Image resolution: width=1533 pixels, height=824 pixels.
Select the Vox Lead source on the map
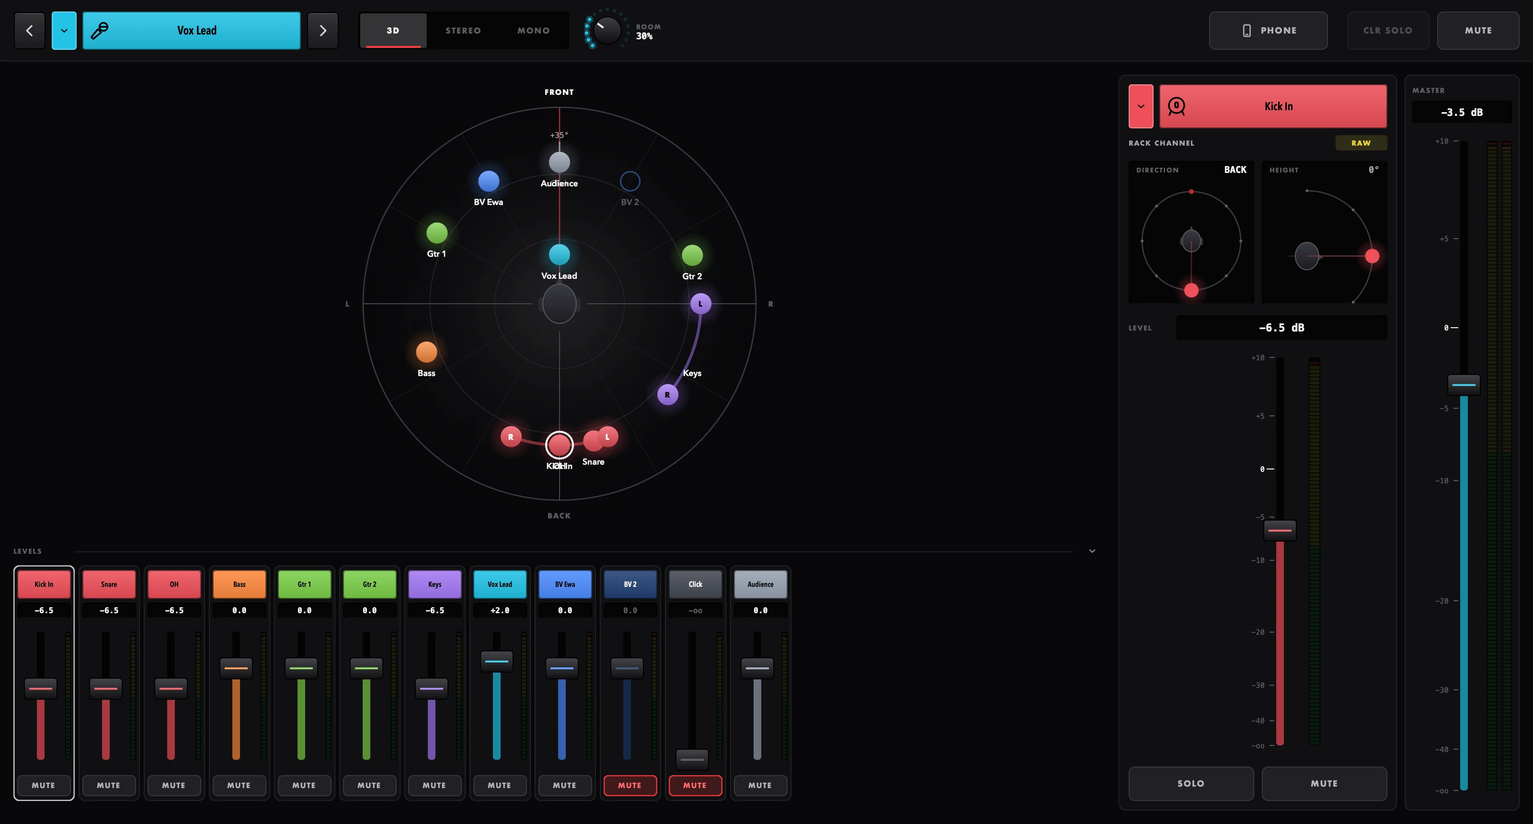click(x=559, y=255)
